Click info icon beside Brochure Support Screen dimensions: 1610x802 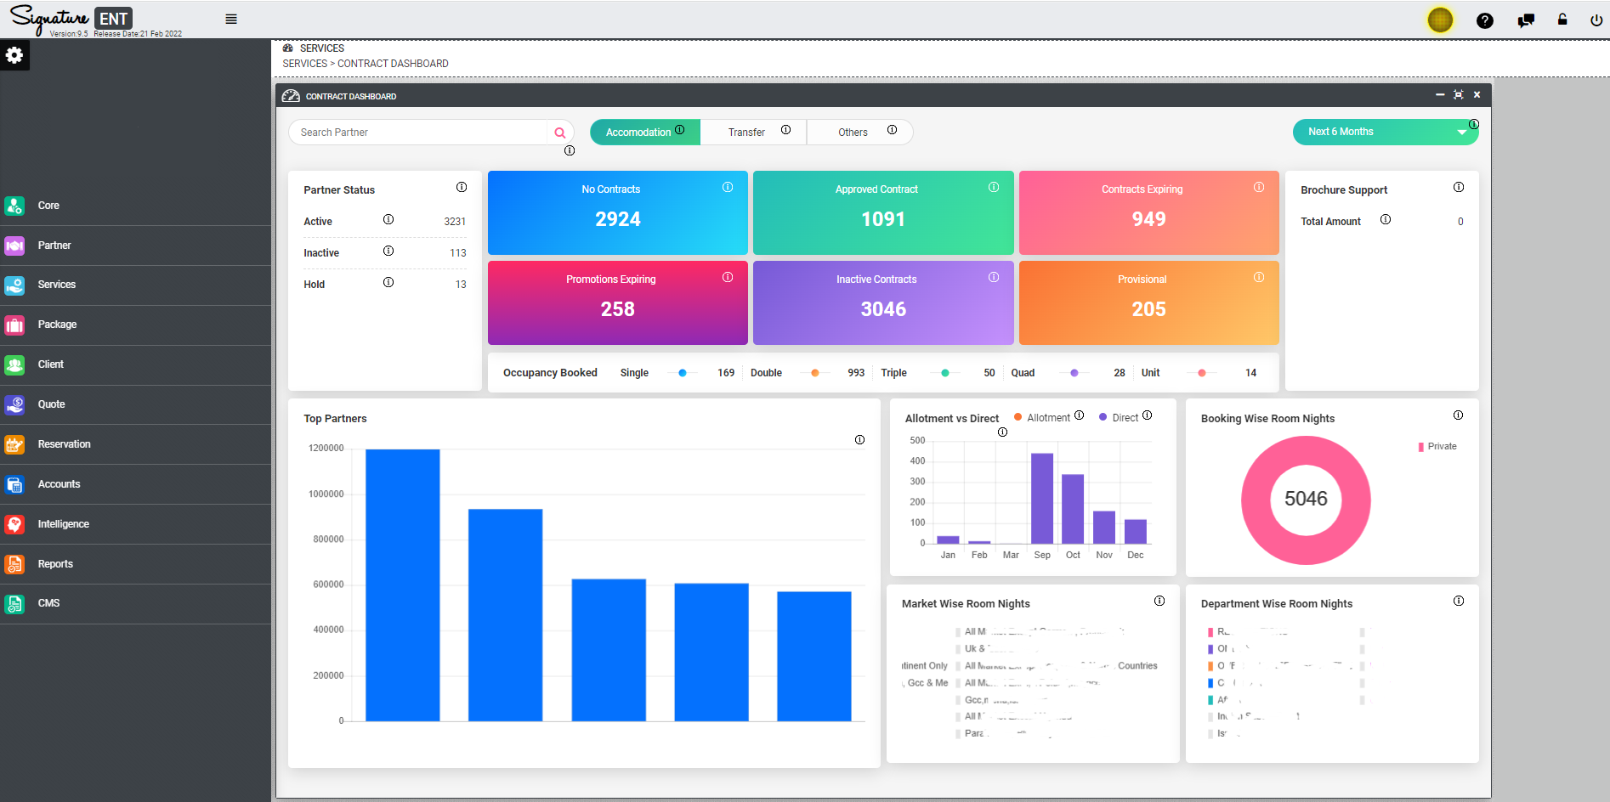pos(1459,187)
